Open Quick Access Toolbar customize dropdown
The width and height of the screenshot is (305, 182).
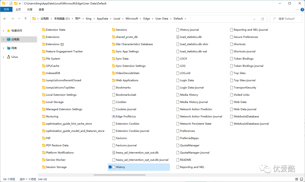pos(20,3)
